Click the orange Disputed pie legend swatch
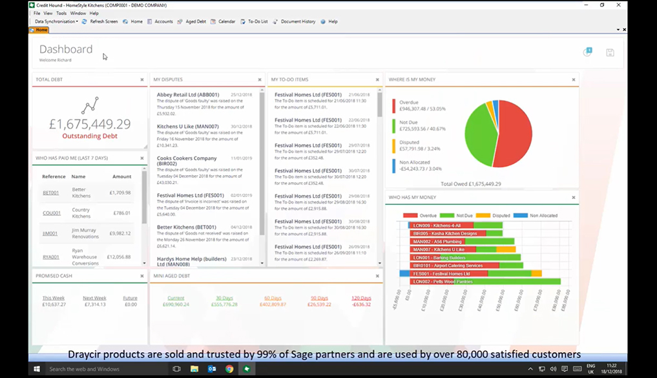 394,146
